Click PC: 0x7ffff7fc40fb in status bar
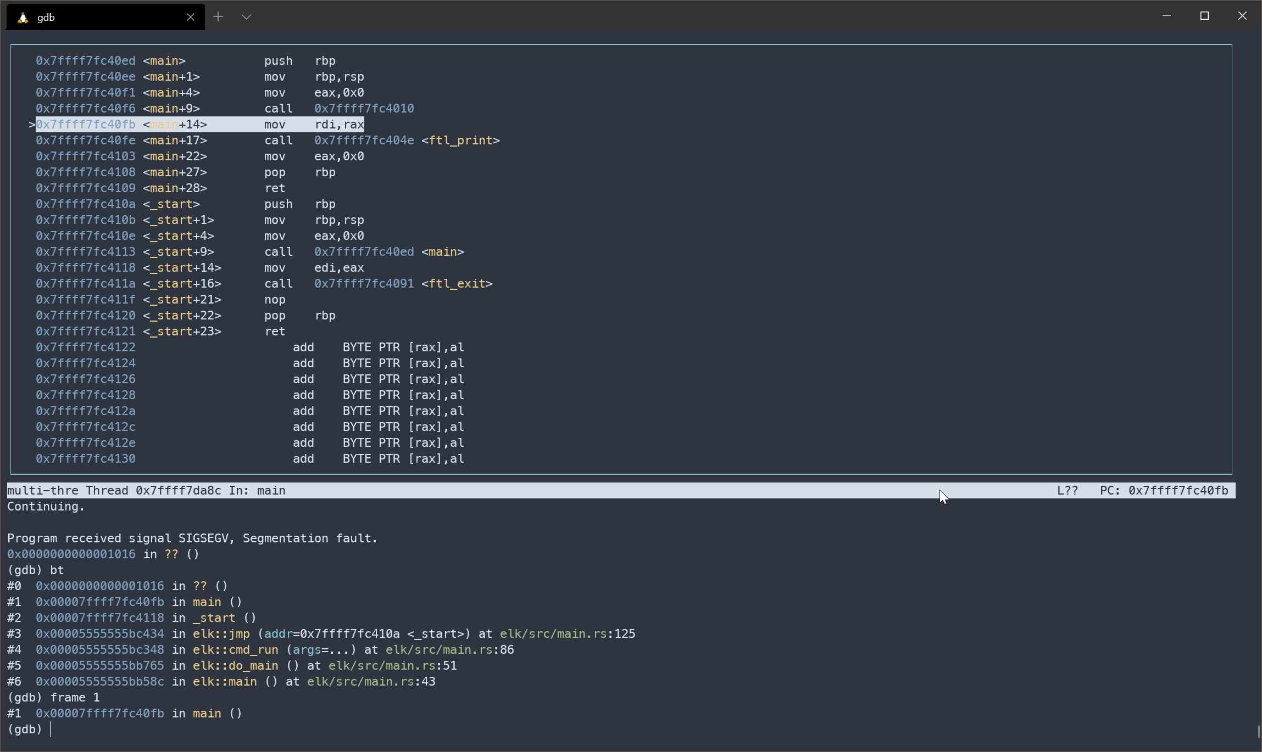Screen dimensions: 1262x752 [1164, 491]
